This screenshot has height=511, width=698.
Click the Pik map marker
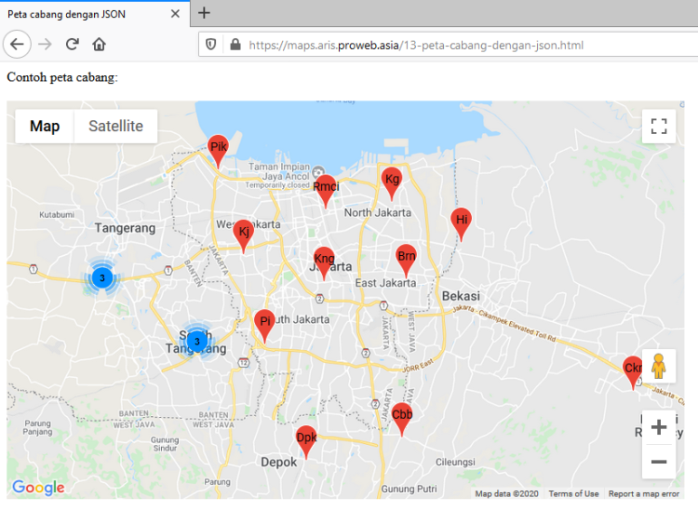click(x=218, y=151)
